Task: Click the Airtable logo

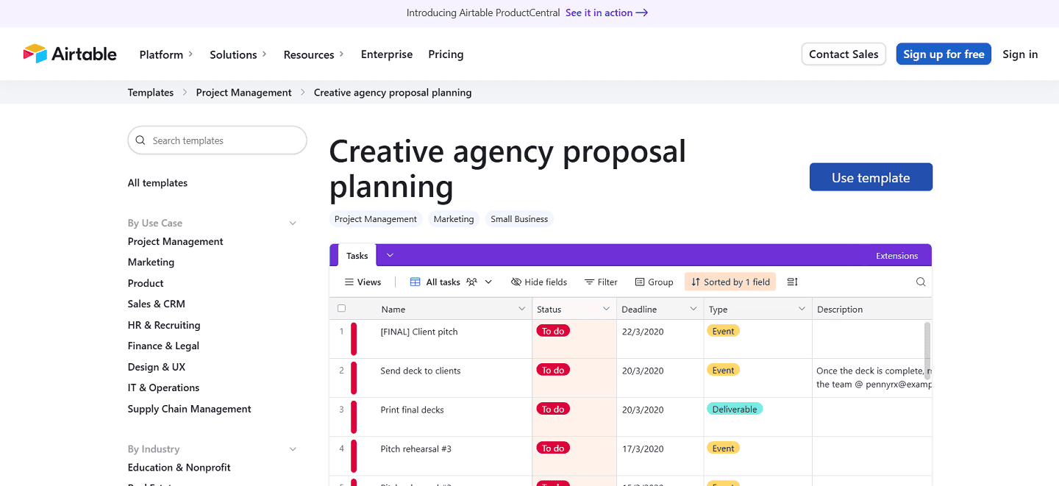Action: point(69,53)
